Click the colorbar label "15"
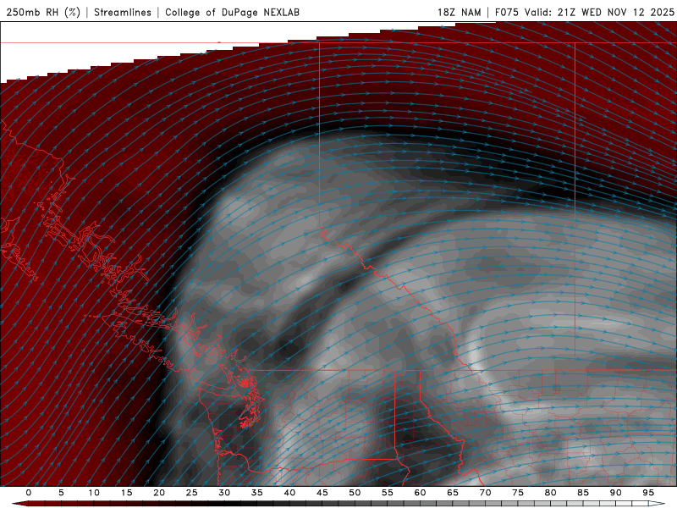677x508 pixels. 126,493
